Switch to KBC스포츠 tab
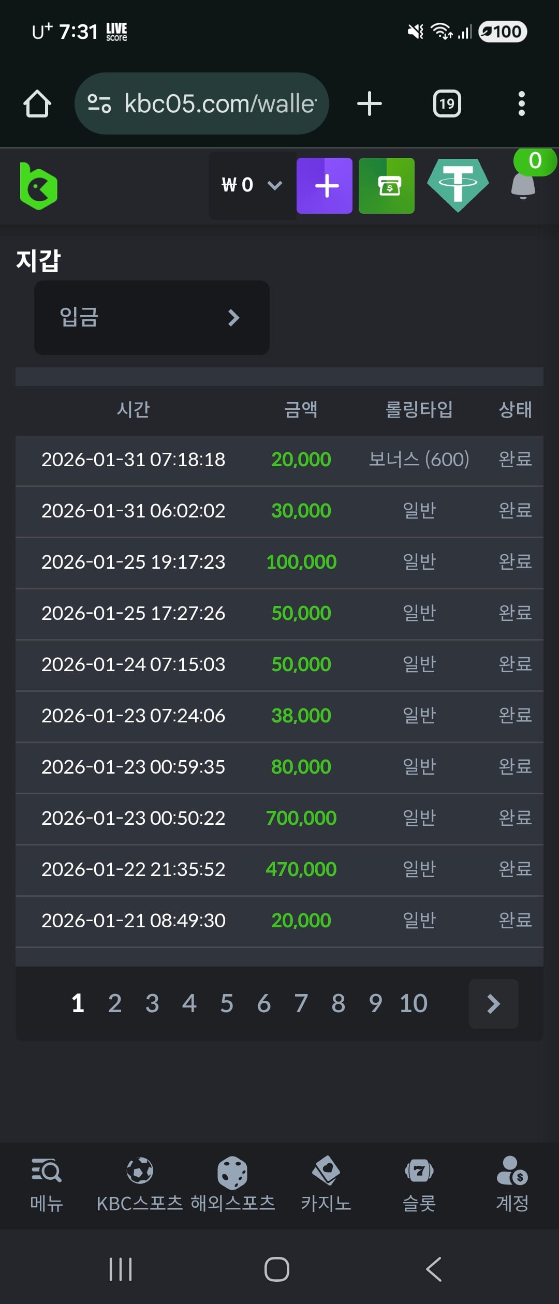This screenshot has height=1304, width=559. tap(140, 1185)
